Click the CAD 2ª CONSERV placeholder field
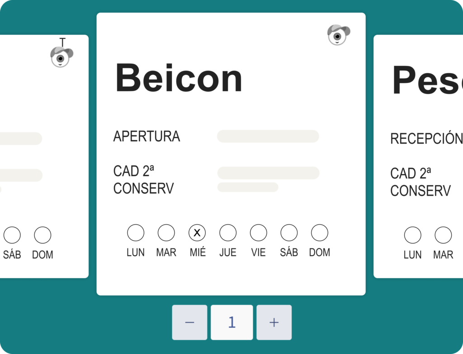 [x=268, y=173]
